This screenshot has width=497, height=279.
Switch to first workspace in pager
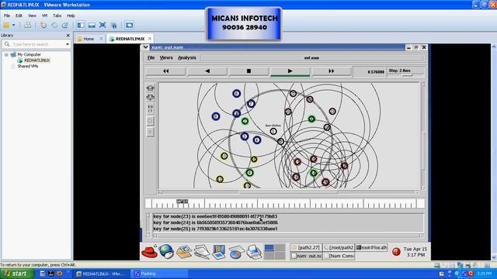tap(269, 248)
